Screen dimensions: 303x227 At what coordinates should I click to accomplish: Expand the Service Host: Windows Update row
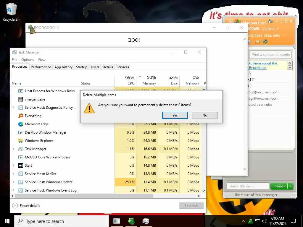coord(13,182)
